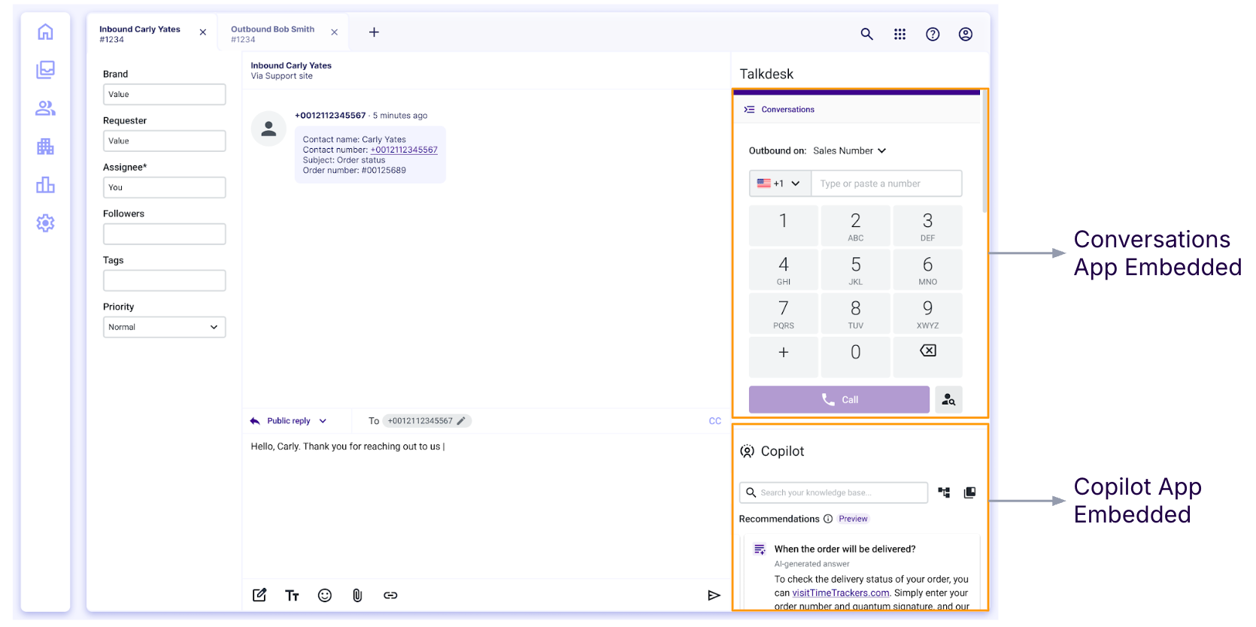Open the Customers people sidebar icon
This screenshot has width=1256, height=627.
coord(45,108)
